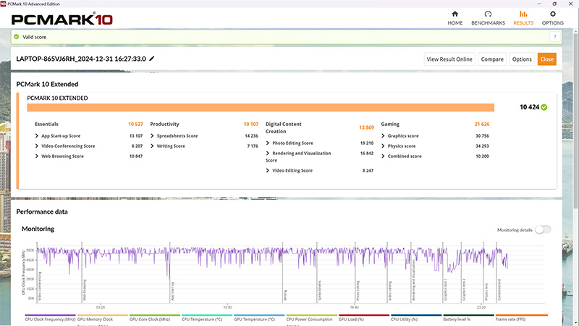Viewport: 579px width, 326px height.
Task: Click the Gaming score 21 626
Action: click(x=482, y=124)
